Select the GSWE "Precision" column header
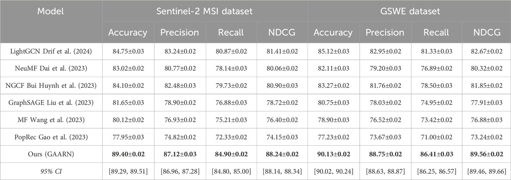This screenshot has width=511, height=180. (x=384, y=32)
